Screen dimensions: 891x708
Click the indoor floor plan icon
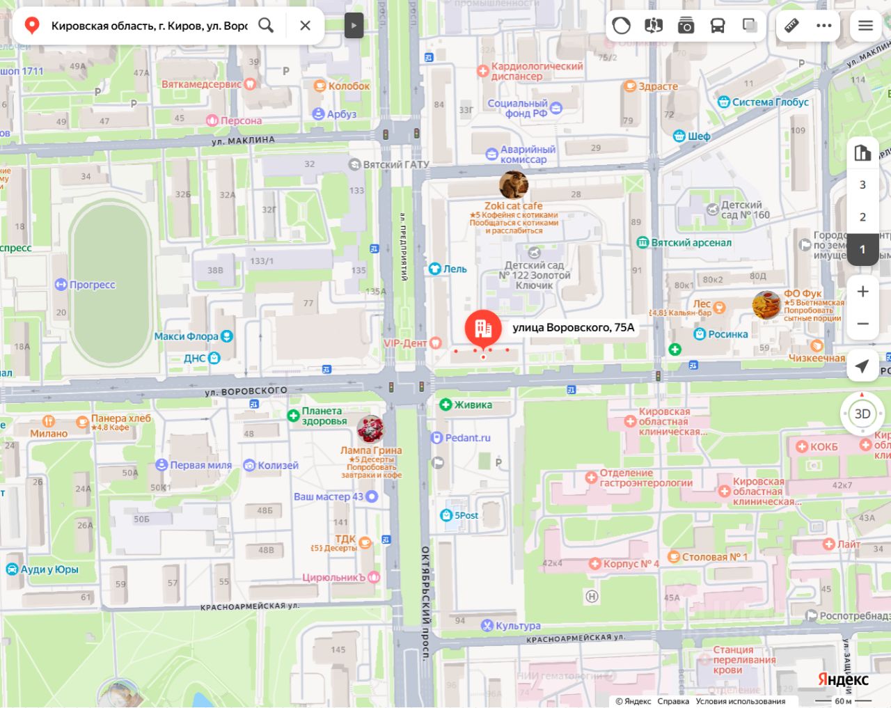862,152
